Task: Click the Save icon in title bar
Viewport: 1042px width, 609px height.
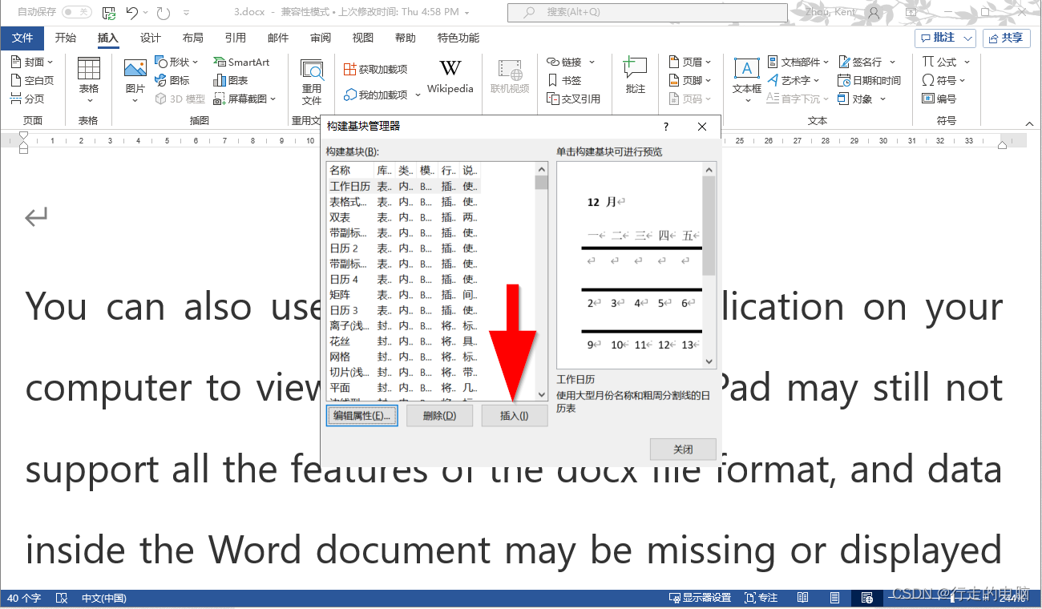Action: pyautogui.click(x=109, y=13)
